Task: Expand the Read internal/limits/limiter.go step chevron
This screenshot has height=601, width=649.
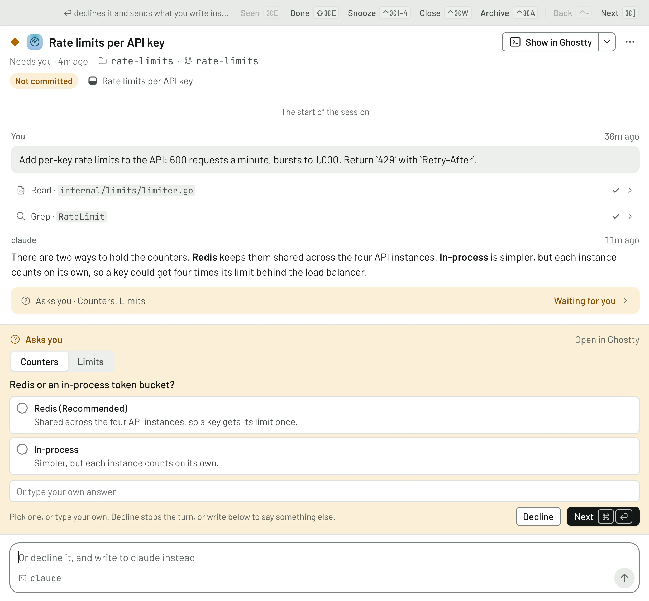Action: pyautogui.click(x=630, y=190)
